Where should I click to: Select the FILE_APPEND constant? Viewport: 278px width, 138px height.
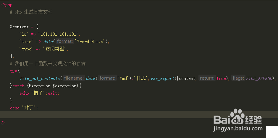260,78
